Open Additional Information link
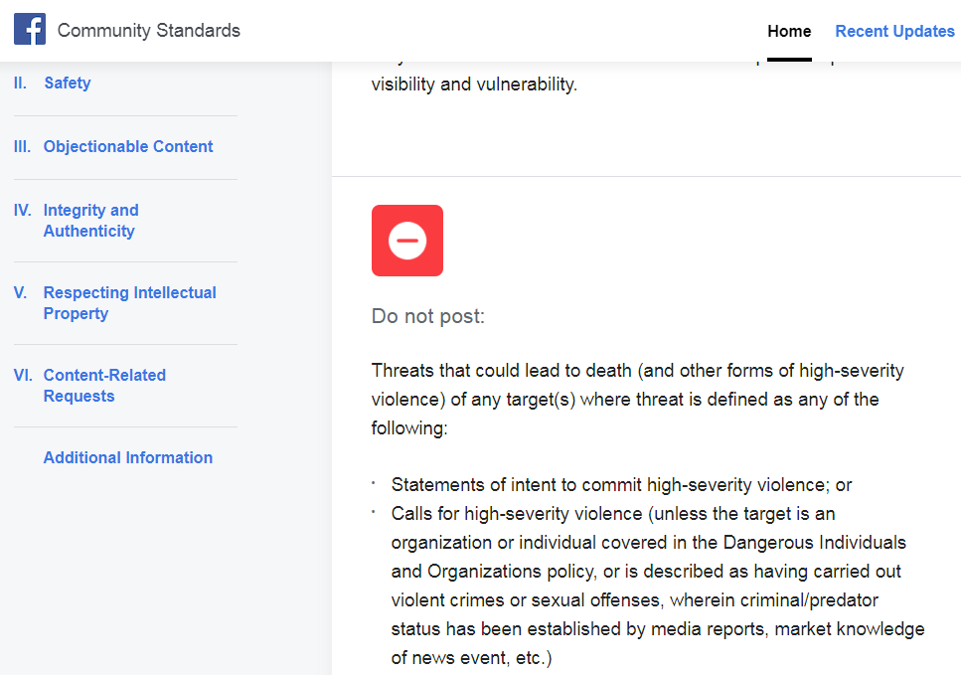Viewport: 961px width, 675px height. [x=128, y=457]
